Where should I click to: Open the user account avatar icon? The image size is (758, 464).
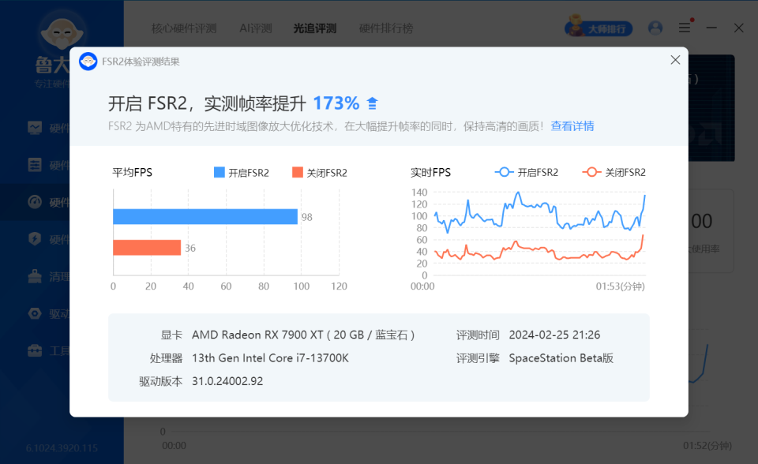655,28
